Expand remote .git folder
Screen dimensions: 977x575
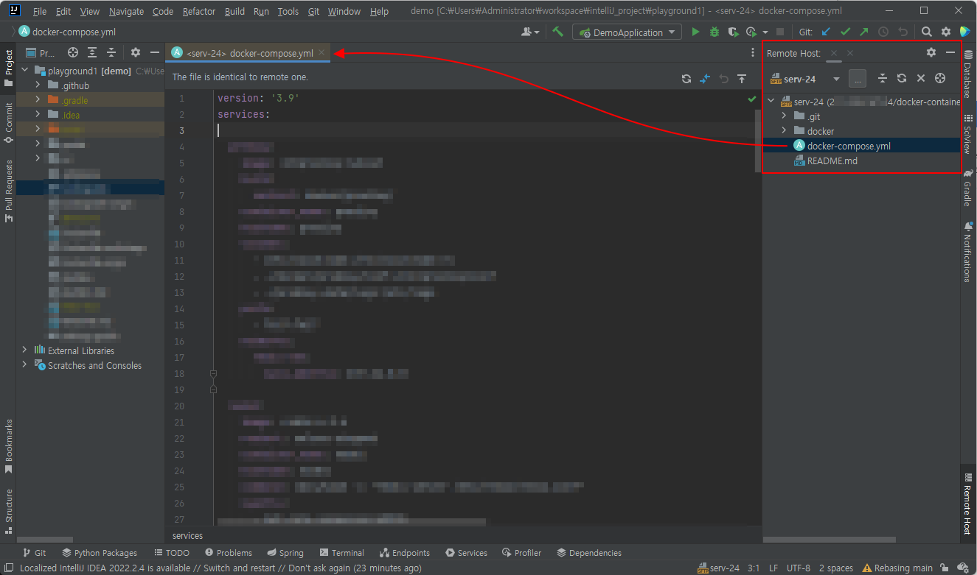tap(785, 116)
